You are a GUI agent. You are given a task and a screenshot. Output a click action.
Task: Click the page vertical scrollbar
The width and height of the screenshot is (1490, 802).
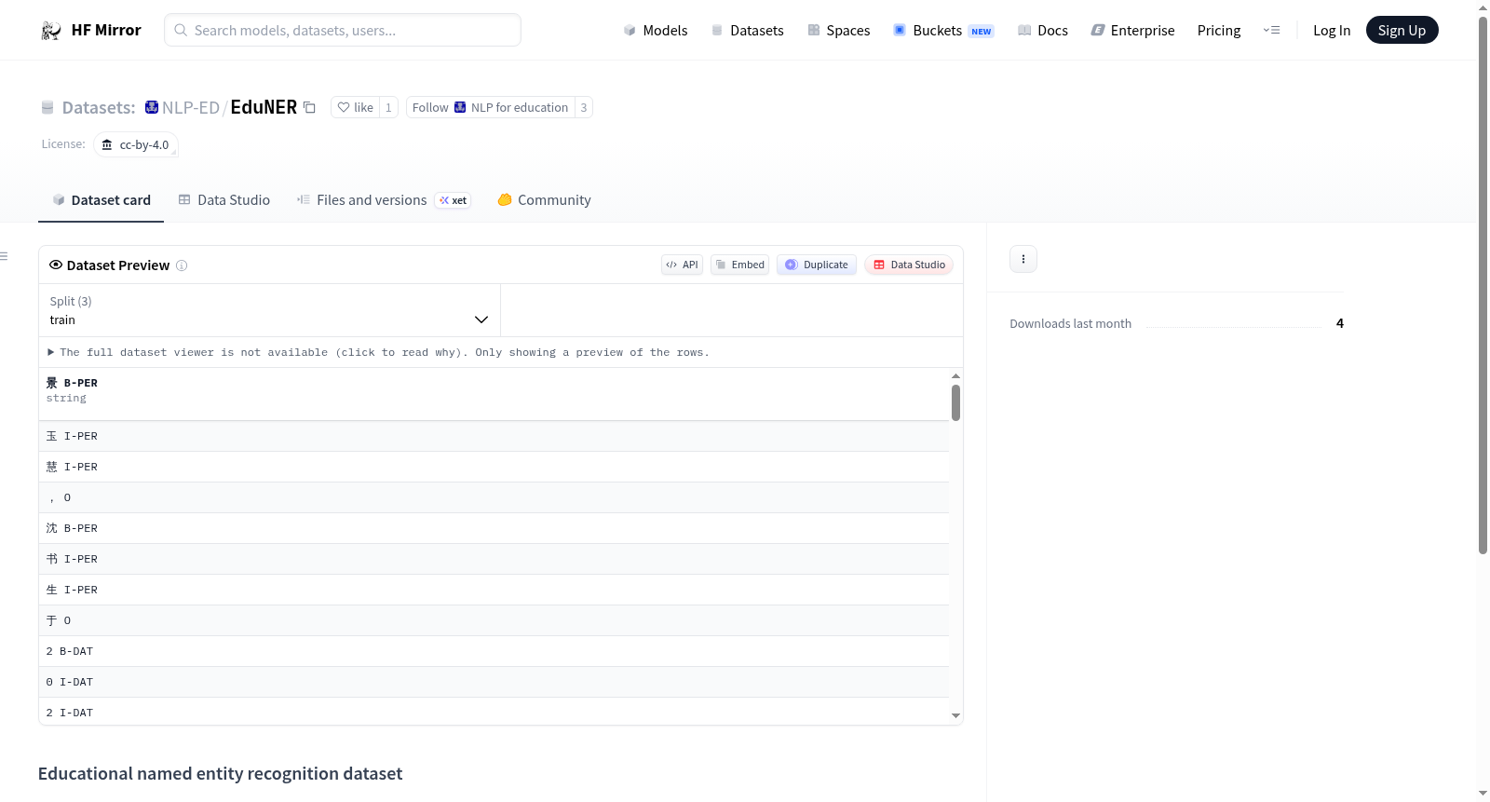1483,285
